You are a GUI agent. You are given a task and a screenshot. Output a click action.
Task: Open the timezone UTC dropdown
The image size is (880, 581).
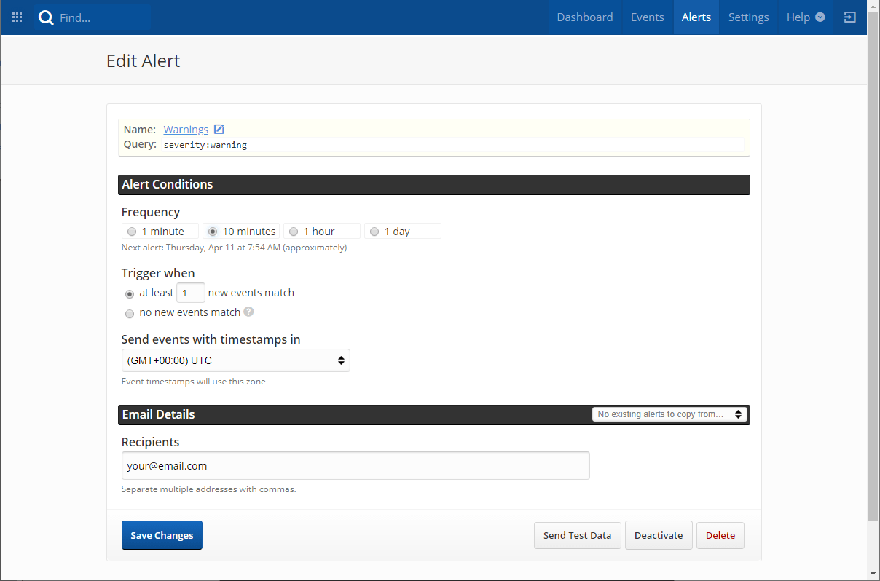click(235, 360)
